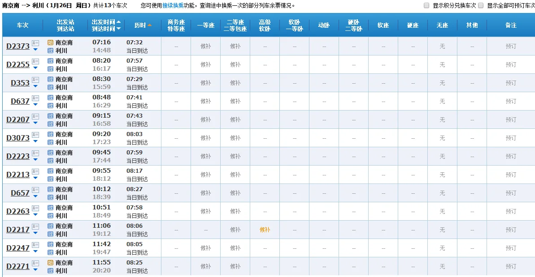Open train D2213 details via its number link
This screenshot has height=277, width=535.
tap(17, 175)
